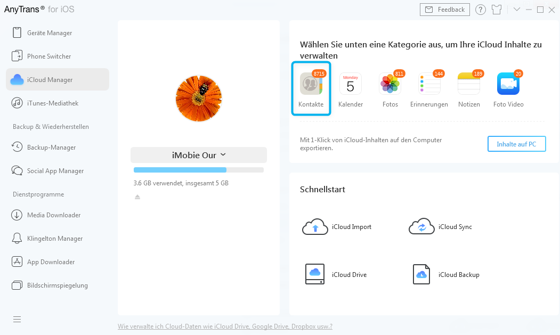This screenshot has height=335, width=560.
Task: Open iCloud Drive shortcut
Action: (x=336, y=274)
